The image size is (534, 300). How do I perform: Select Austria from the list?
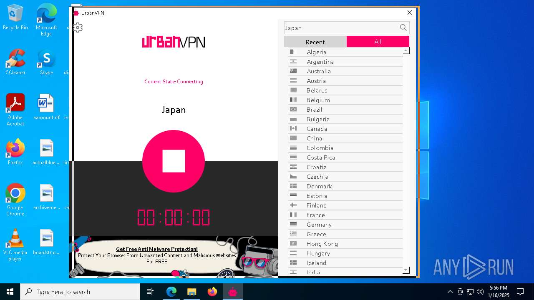[345, 81]
